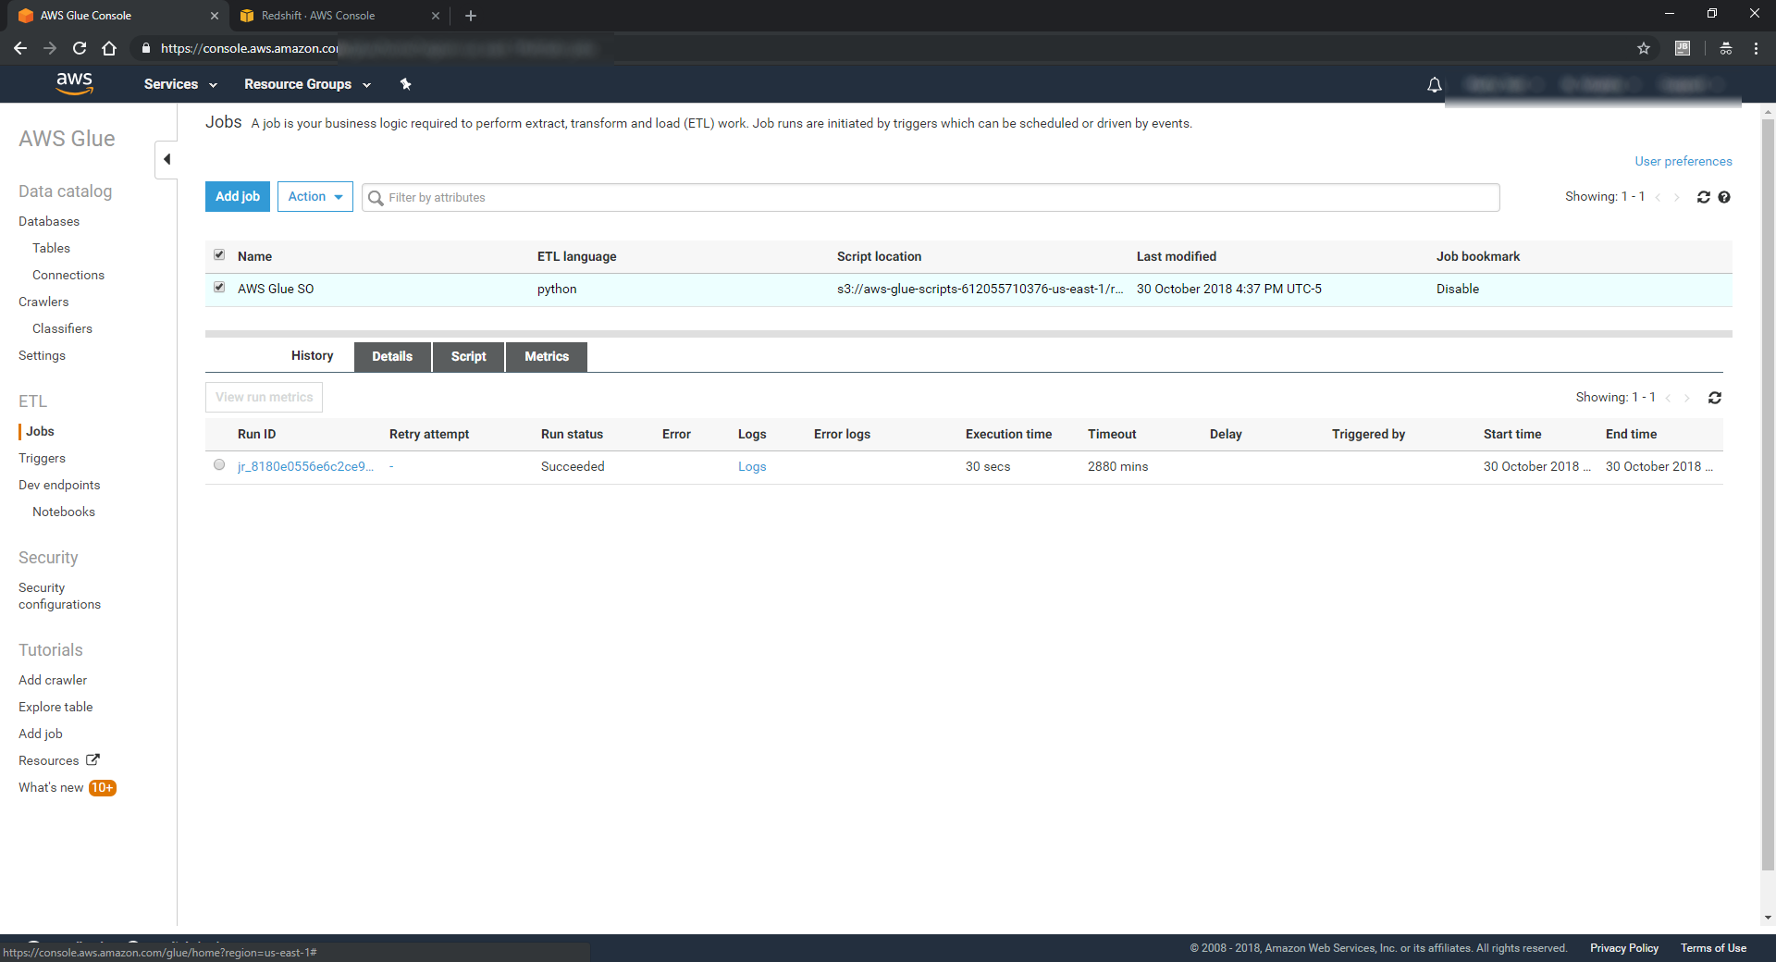Click the 10+ badge next to What's new
The width and height of the screenshot is (1776, 962).
(102, 788)
